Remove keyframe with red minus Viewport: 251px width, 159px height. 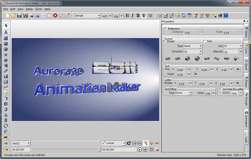(157, 143)
